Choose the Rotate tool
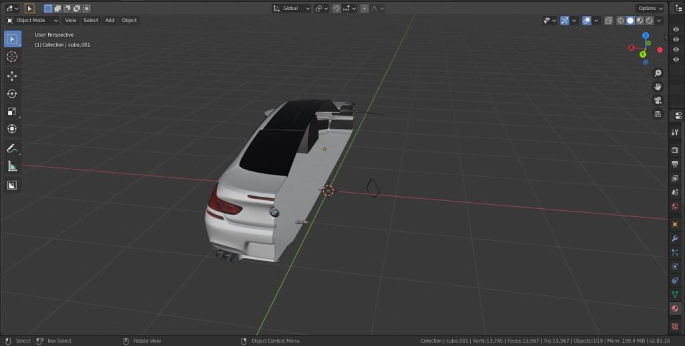The width and height of the screenshot is (685, 346). tap(12, 94)
